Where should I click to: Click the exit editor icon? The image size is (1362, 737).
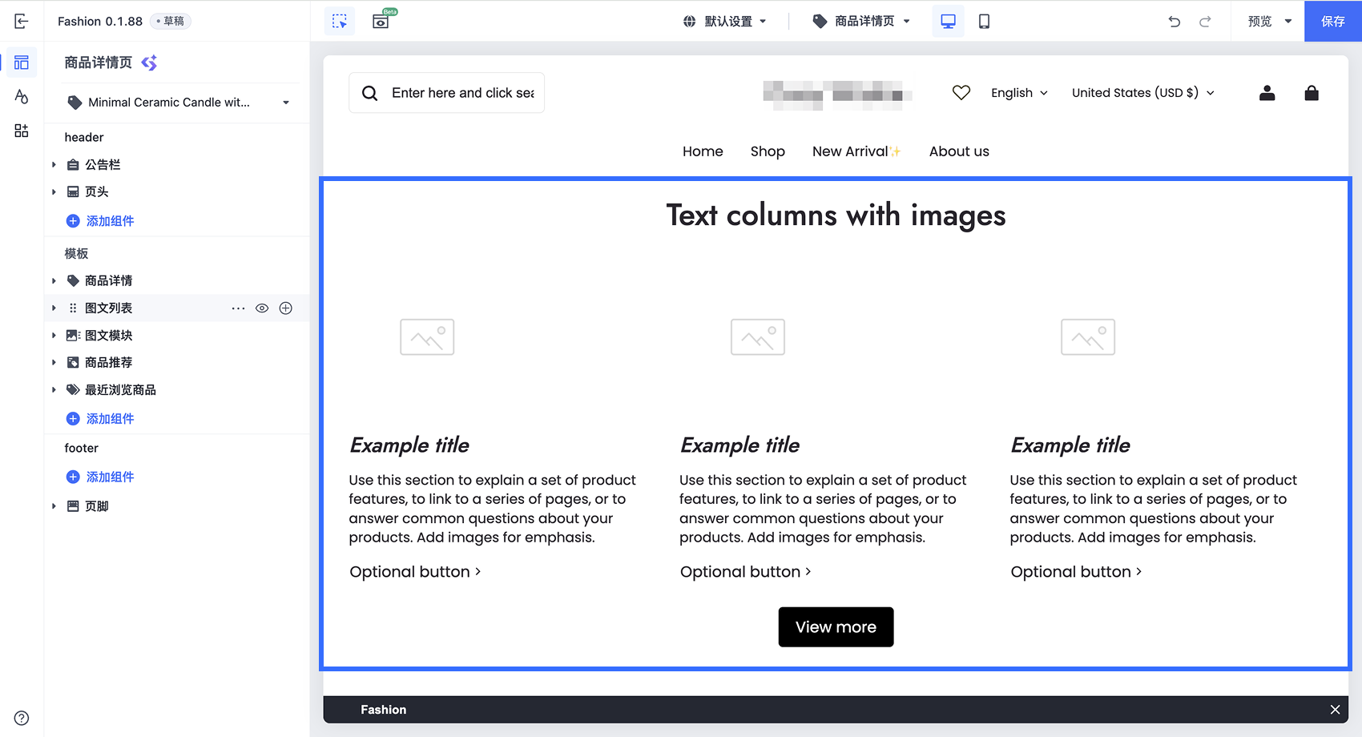pyautogui.click(x=22, y=21)
